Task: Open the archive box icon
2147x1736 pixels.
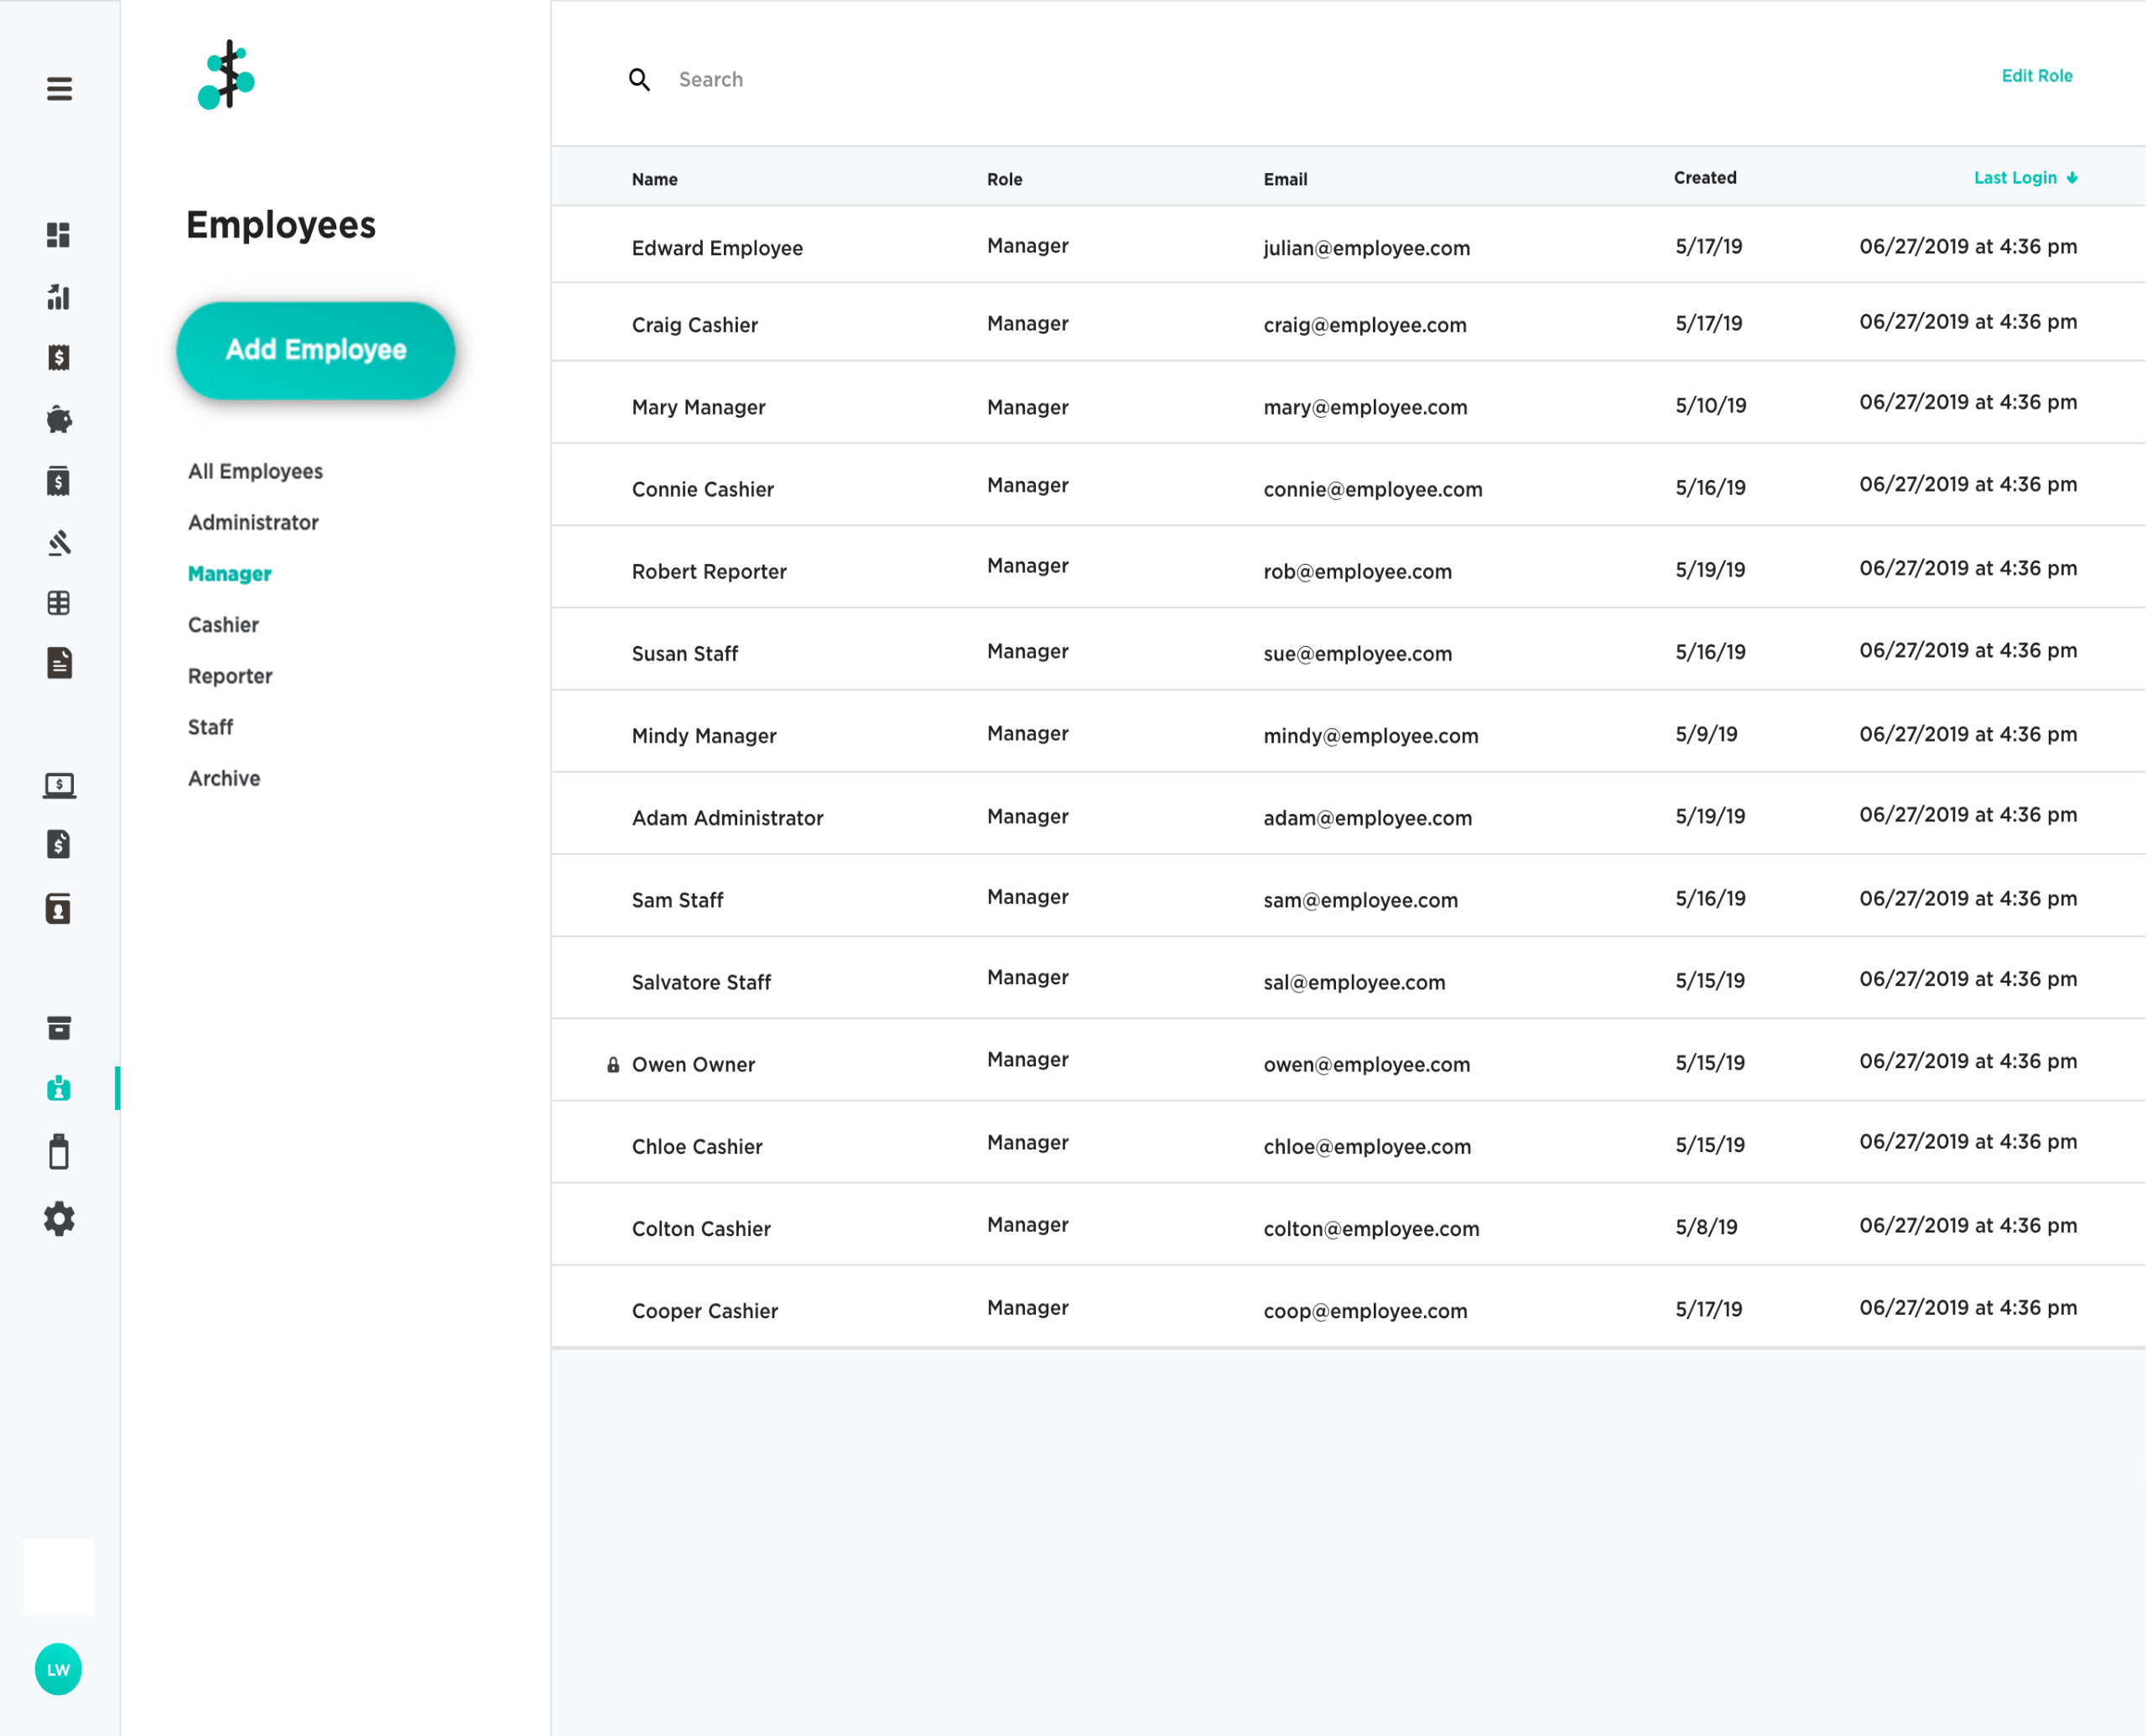Action: click(59, 1028)
